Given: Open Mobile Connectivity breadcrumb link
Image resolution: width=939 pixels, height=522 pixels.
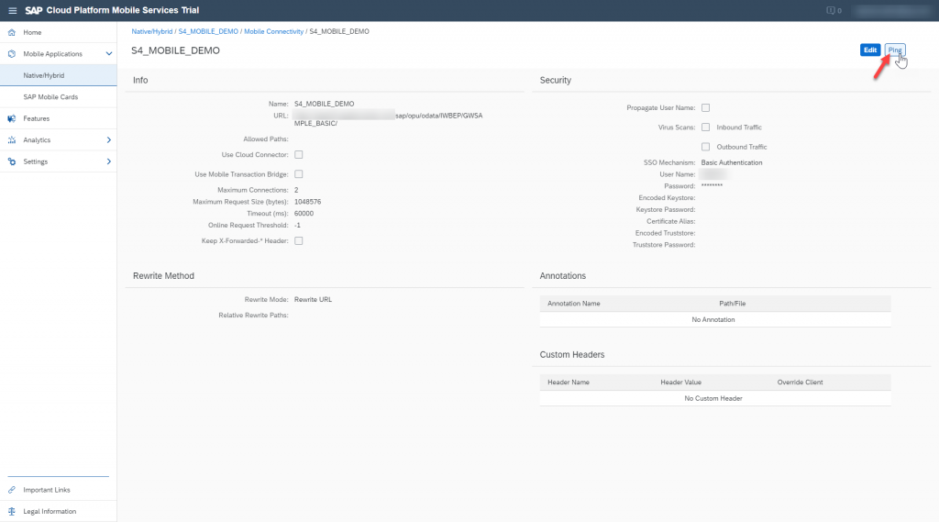Looking at the screenshot, I should [273, 32].
